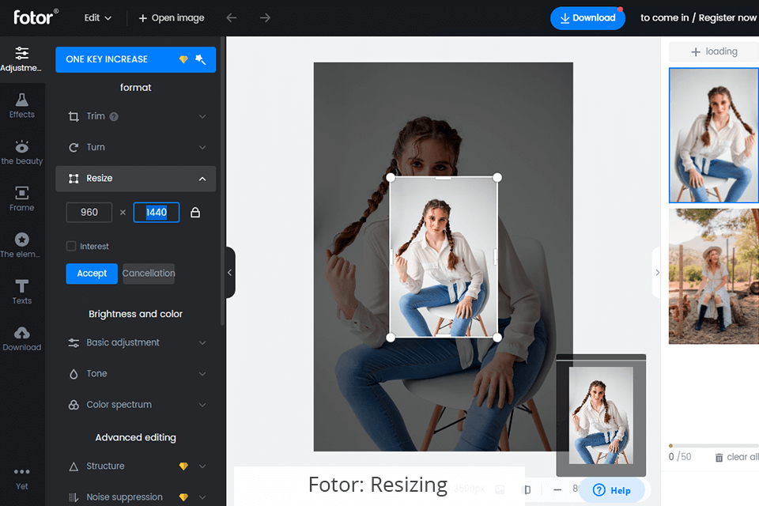The width and height of the screenshot is (759, 506).
Task: Expand the Basic adjustment chevron
Action: pos(202,343)
